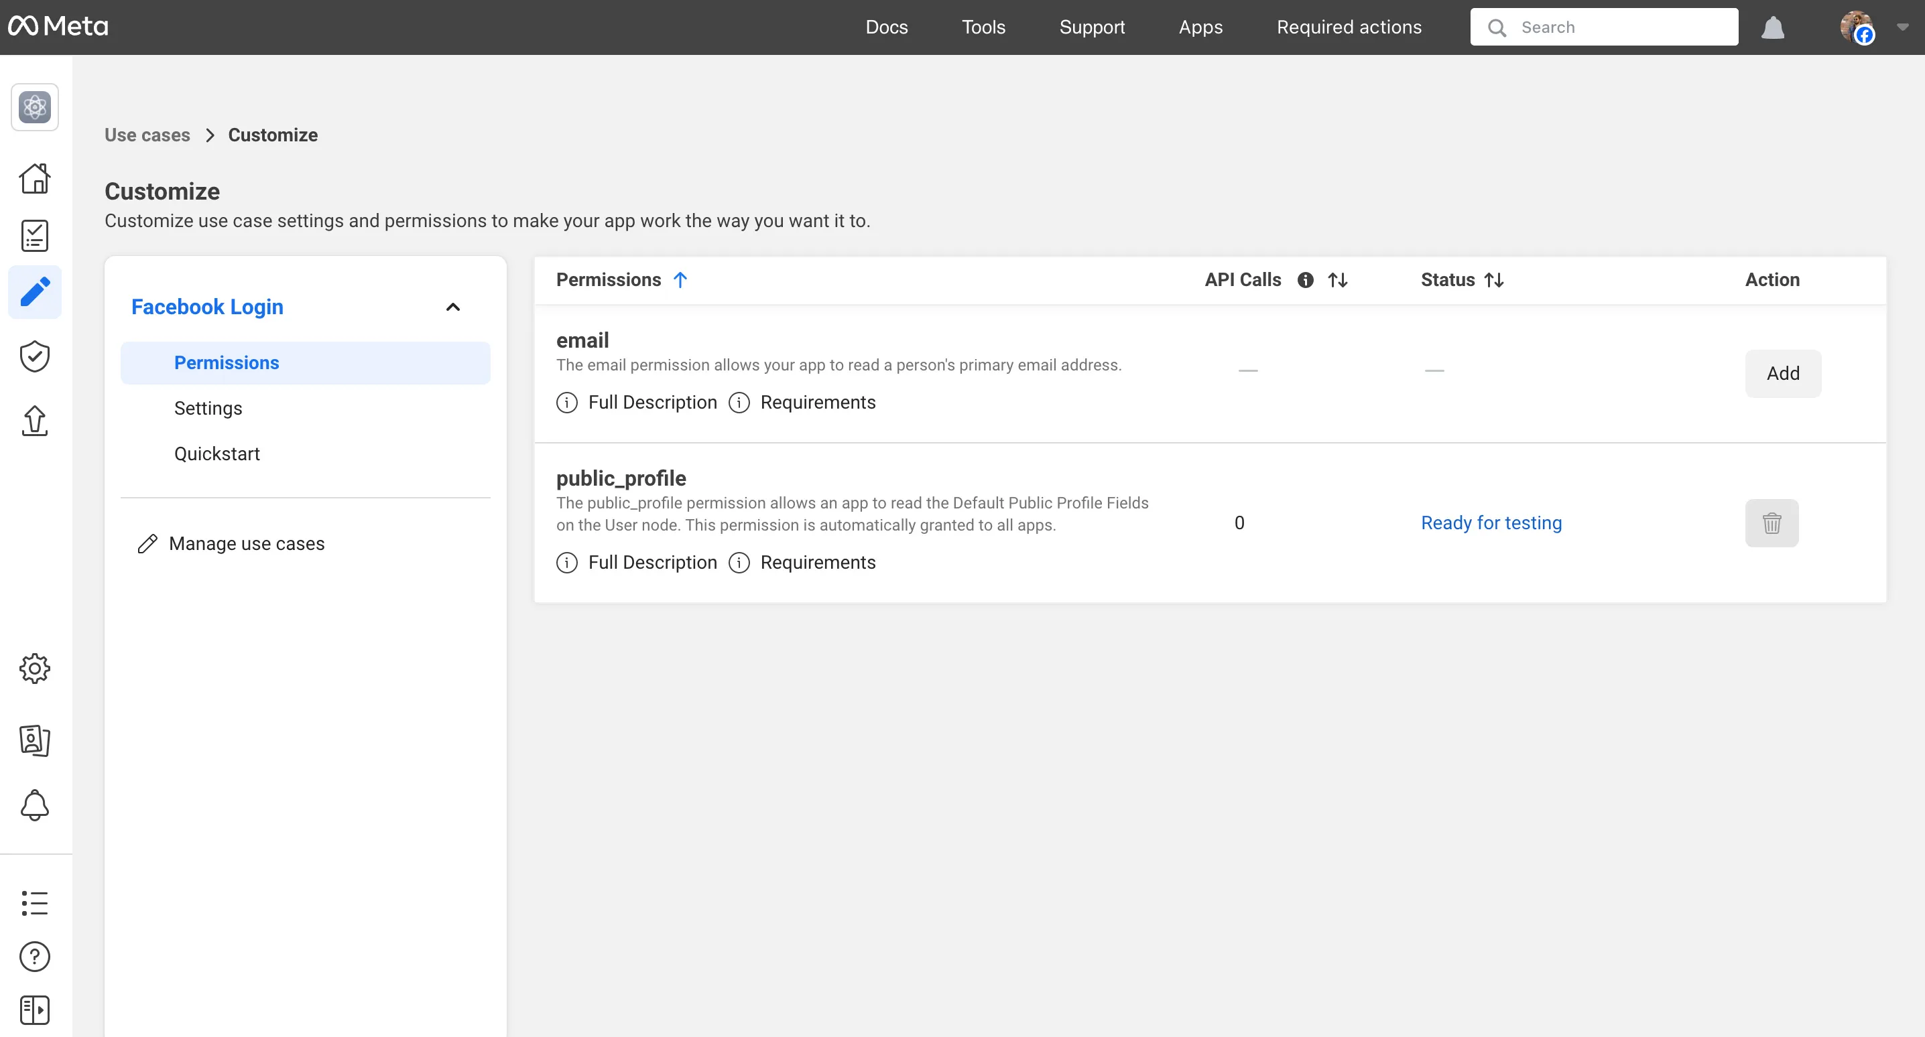Screen dimensions: 1925x1037
Task: Select Settings under Facebook Login
Action: point(208,408)
